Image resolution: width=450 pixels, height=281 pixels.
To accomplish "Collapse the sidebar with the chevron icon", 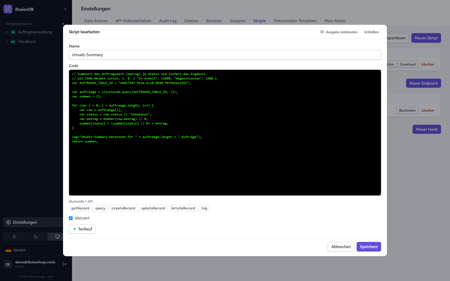I will 65,9.
